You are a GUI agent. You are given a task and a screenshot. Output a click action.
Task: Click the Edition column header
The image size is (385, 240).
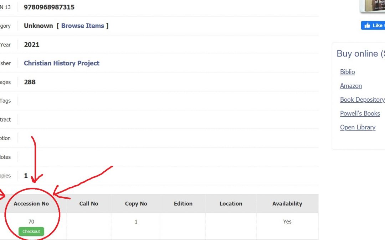(183, 204)
